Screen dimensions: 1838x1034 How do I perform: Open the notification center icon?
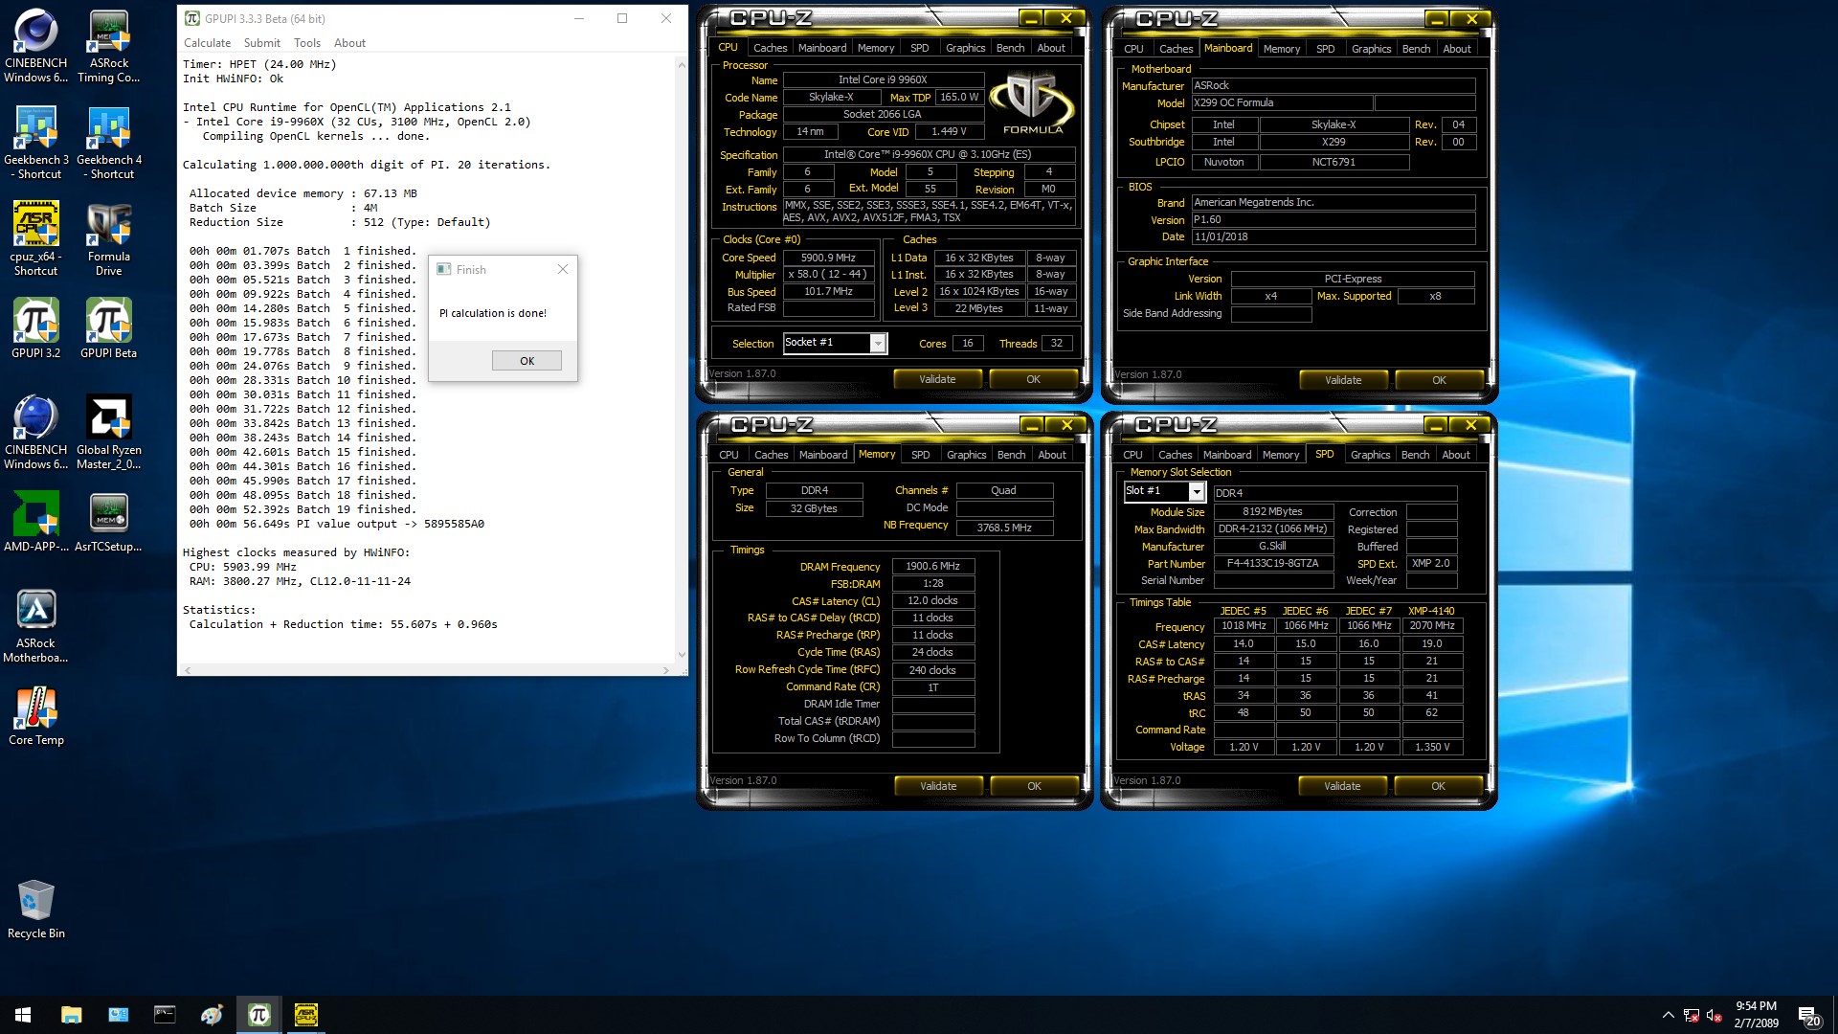1808,1015
